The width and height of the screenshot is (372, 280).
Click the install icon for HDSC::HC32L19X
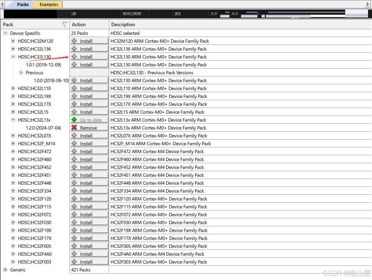(74, 96)
